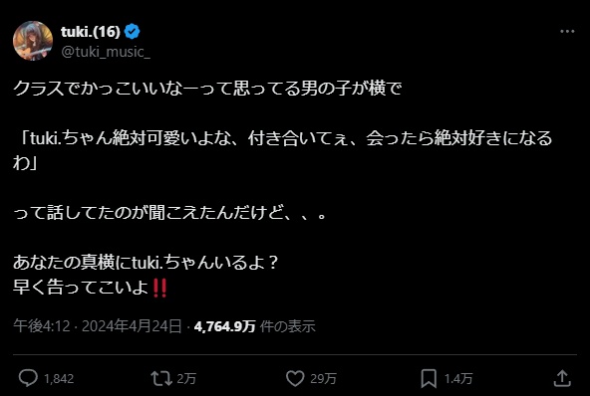Screen dimensions: 590x396
Task: Like the post with the heart icon
Action: [x=295, y=378]
